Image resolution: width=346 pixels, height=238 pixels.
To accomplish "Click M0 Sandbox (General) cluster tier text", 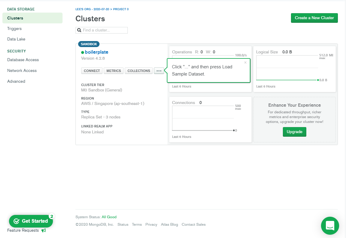I will (x=102, y=90).
